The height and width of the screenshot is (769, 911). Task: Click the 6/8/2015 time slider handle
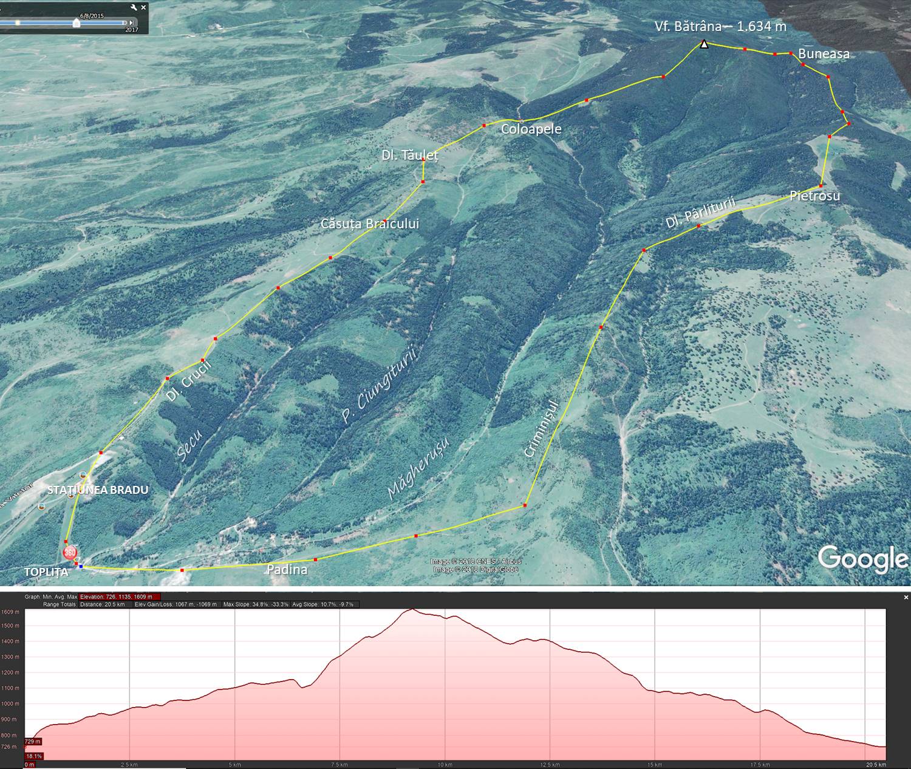(x=76, y=23)
